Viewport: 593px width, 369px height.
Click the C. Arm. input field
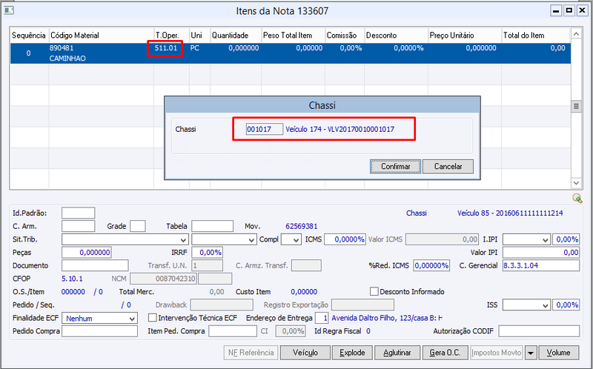(79, 226)
